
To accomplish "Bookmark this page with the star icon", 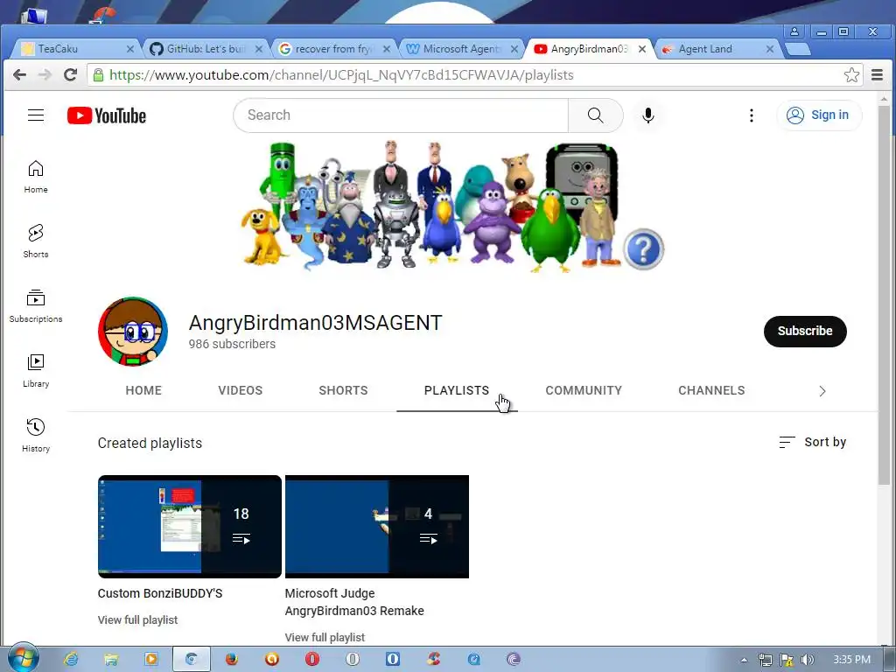I will (851, 75).
